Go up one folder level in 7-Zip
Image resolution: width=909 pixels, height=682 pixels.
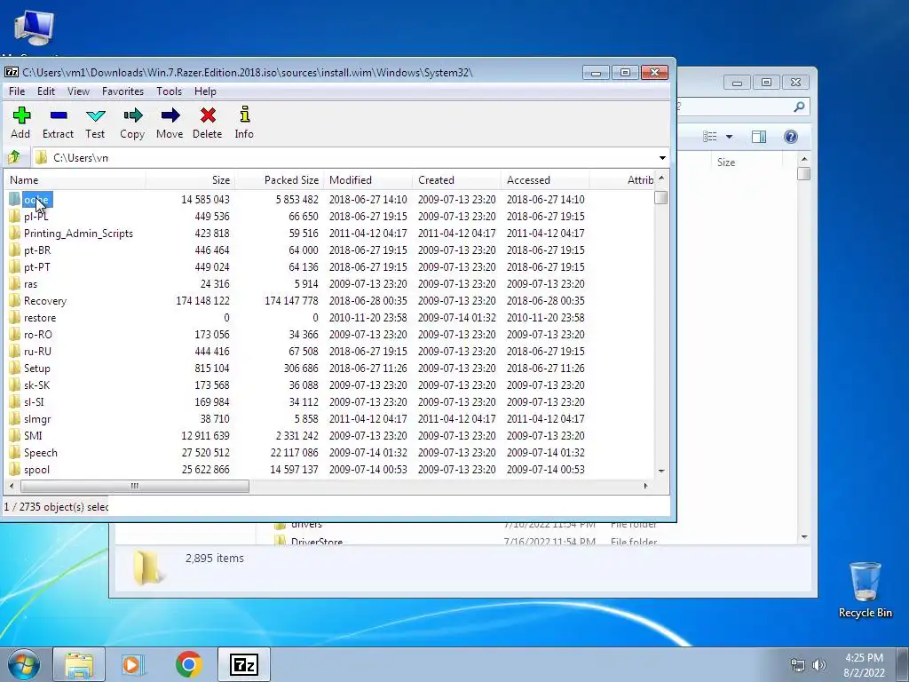(14, 157)
